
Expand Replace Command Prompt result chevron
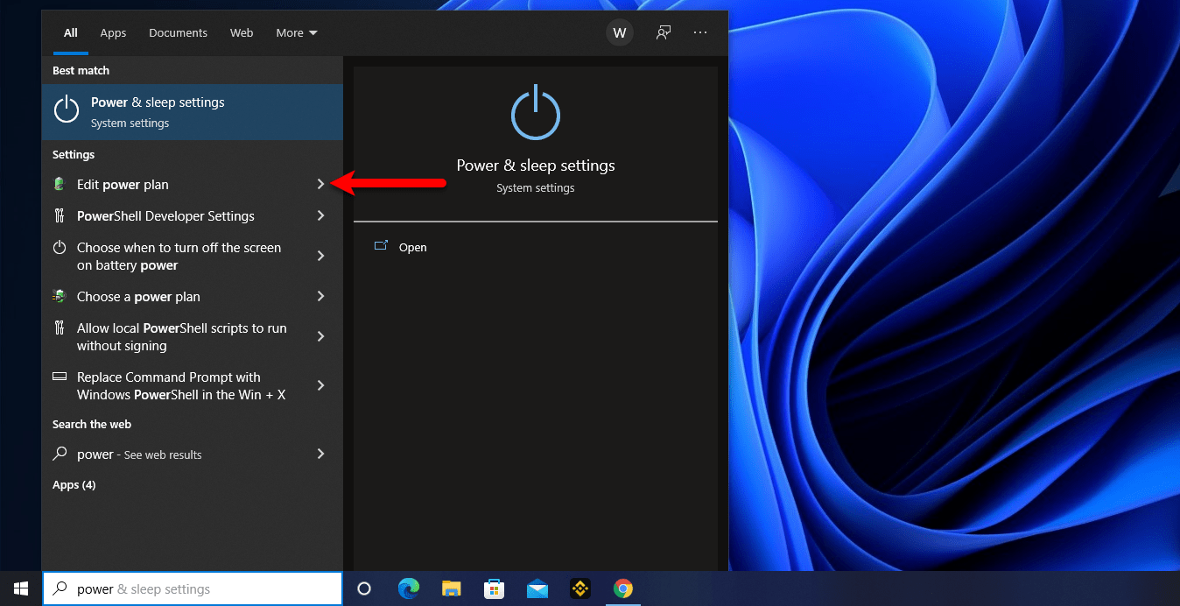coord(320,386)
